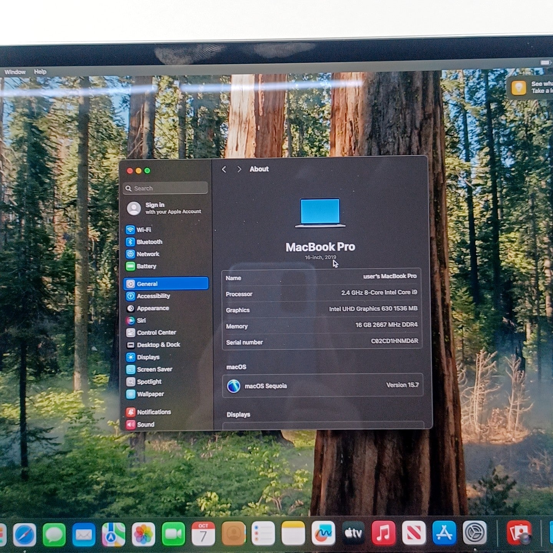Open Siri settings in sidebar
553x553 pixels.
(x=141, y=320)
